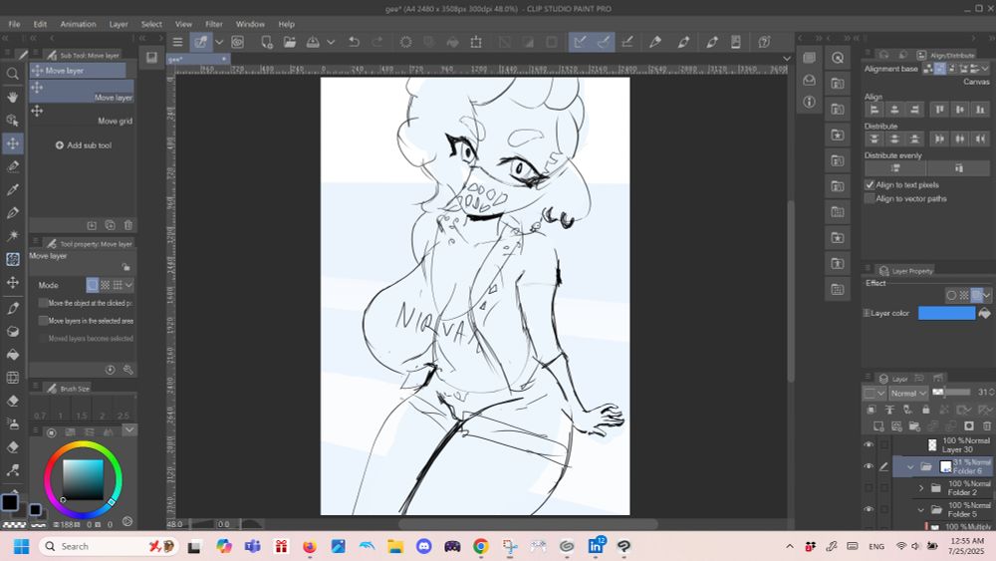996x561 pixels.
Task: Open the Mode dropdown in Tool property
Action: (x=128, y=285)
